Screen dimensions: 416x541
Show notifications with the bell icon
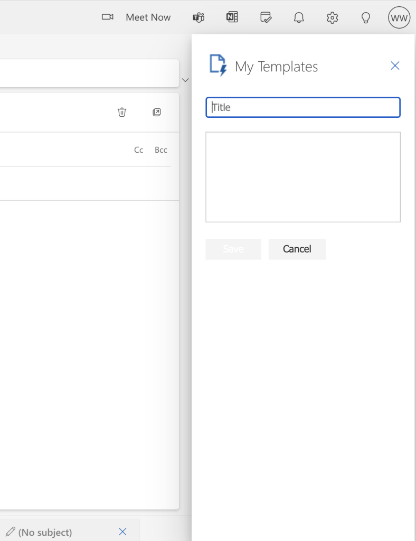pyautogui.click(x=299, y=18)
